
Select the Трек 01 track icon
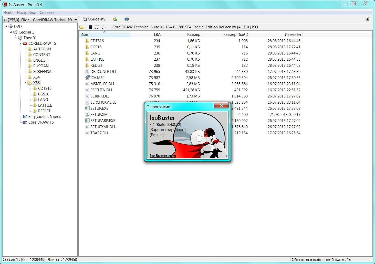point(20,38)
